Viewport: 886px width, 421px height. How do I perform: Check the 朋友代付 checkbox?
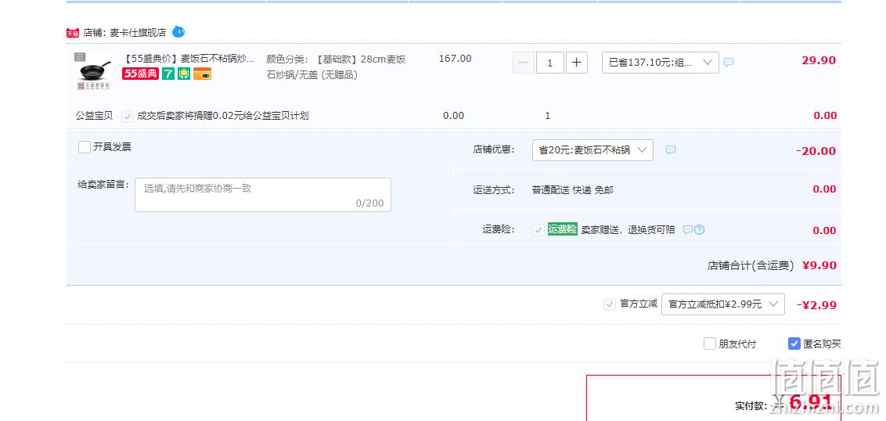(710, 344)
